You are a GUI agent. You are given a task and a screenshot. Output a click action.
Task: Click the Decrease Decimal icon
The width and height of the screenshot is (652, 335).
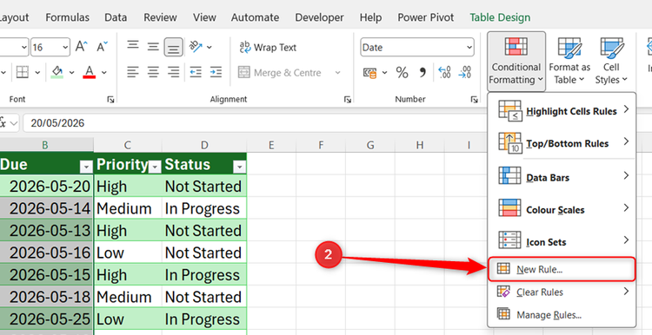point(464,73)
